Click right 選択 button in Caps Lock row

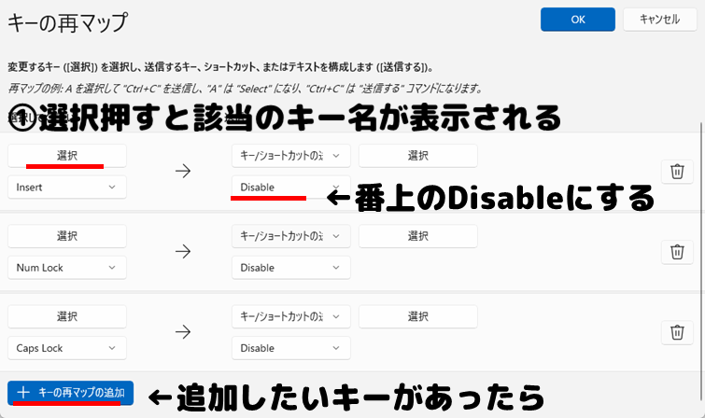tap(417, 316)
